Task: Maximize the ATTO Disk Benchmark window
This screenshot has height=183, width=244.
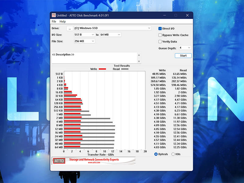Action: tap(176, 15)
